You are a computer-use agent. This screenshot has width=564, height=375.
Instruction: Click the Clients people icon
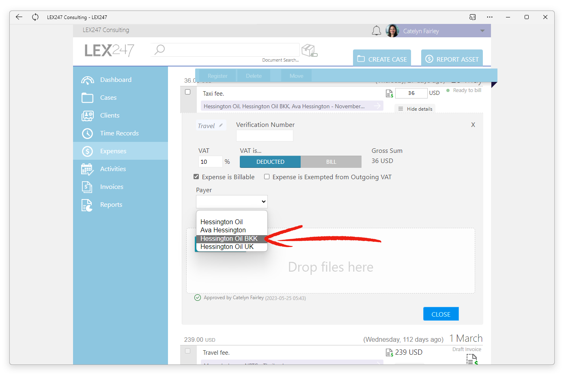tap(87, 116)
